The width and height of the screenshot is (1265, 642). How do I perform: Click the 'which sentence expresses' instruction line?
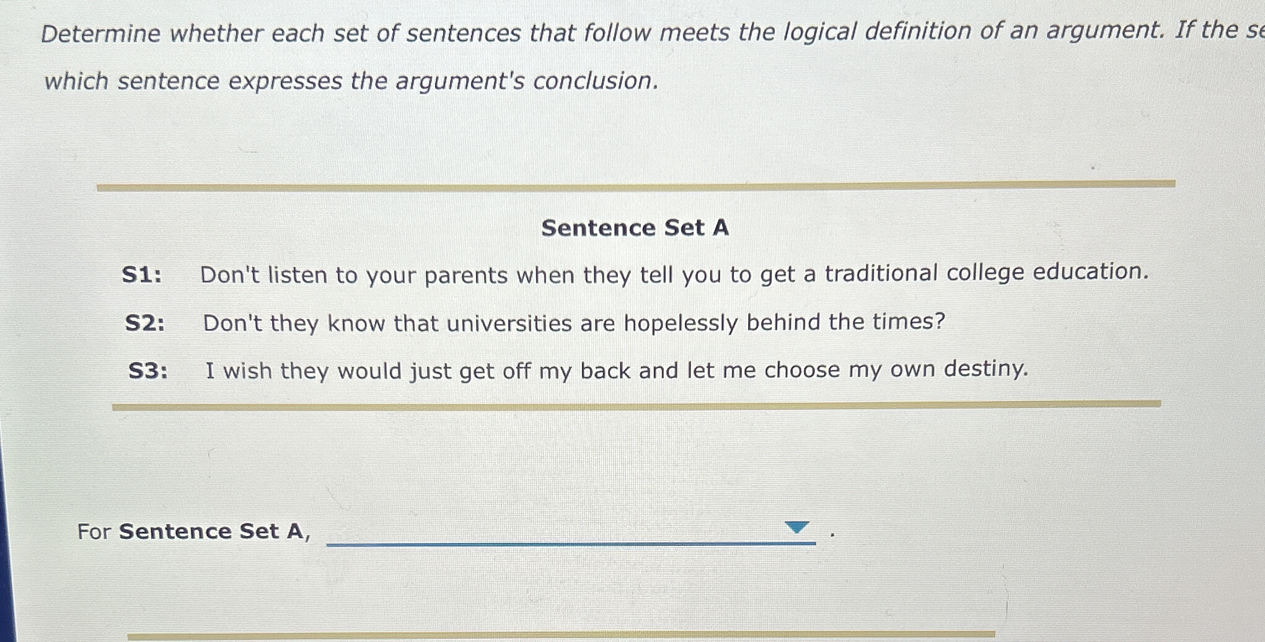tap(351, 81)
